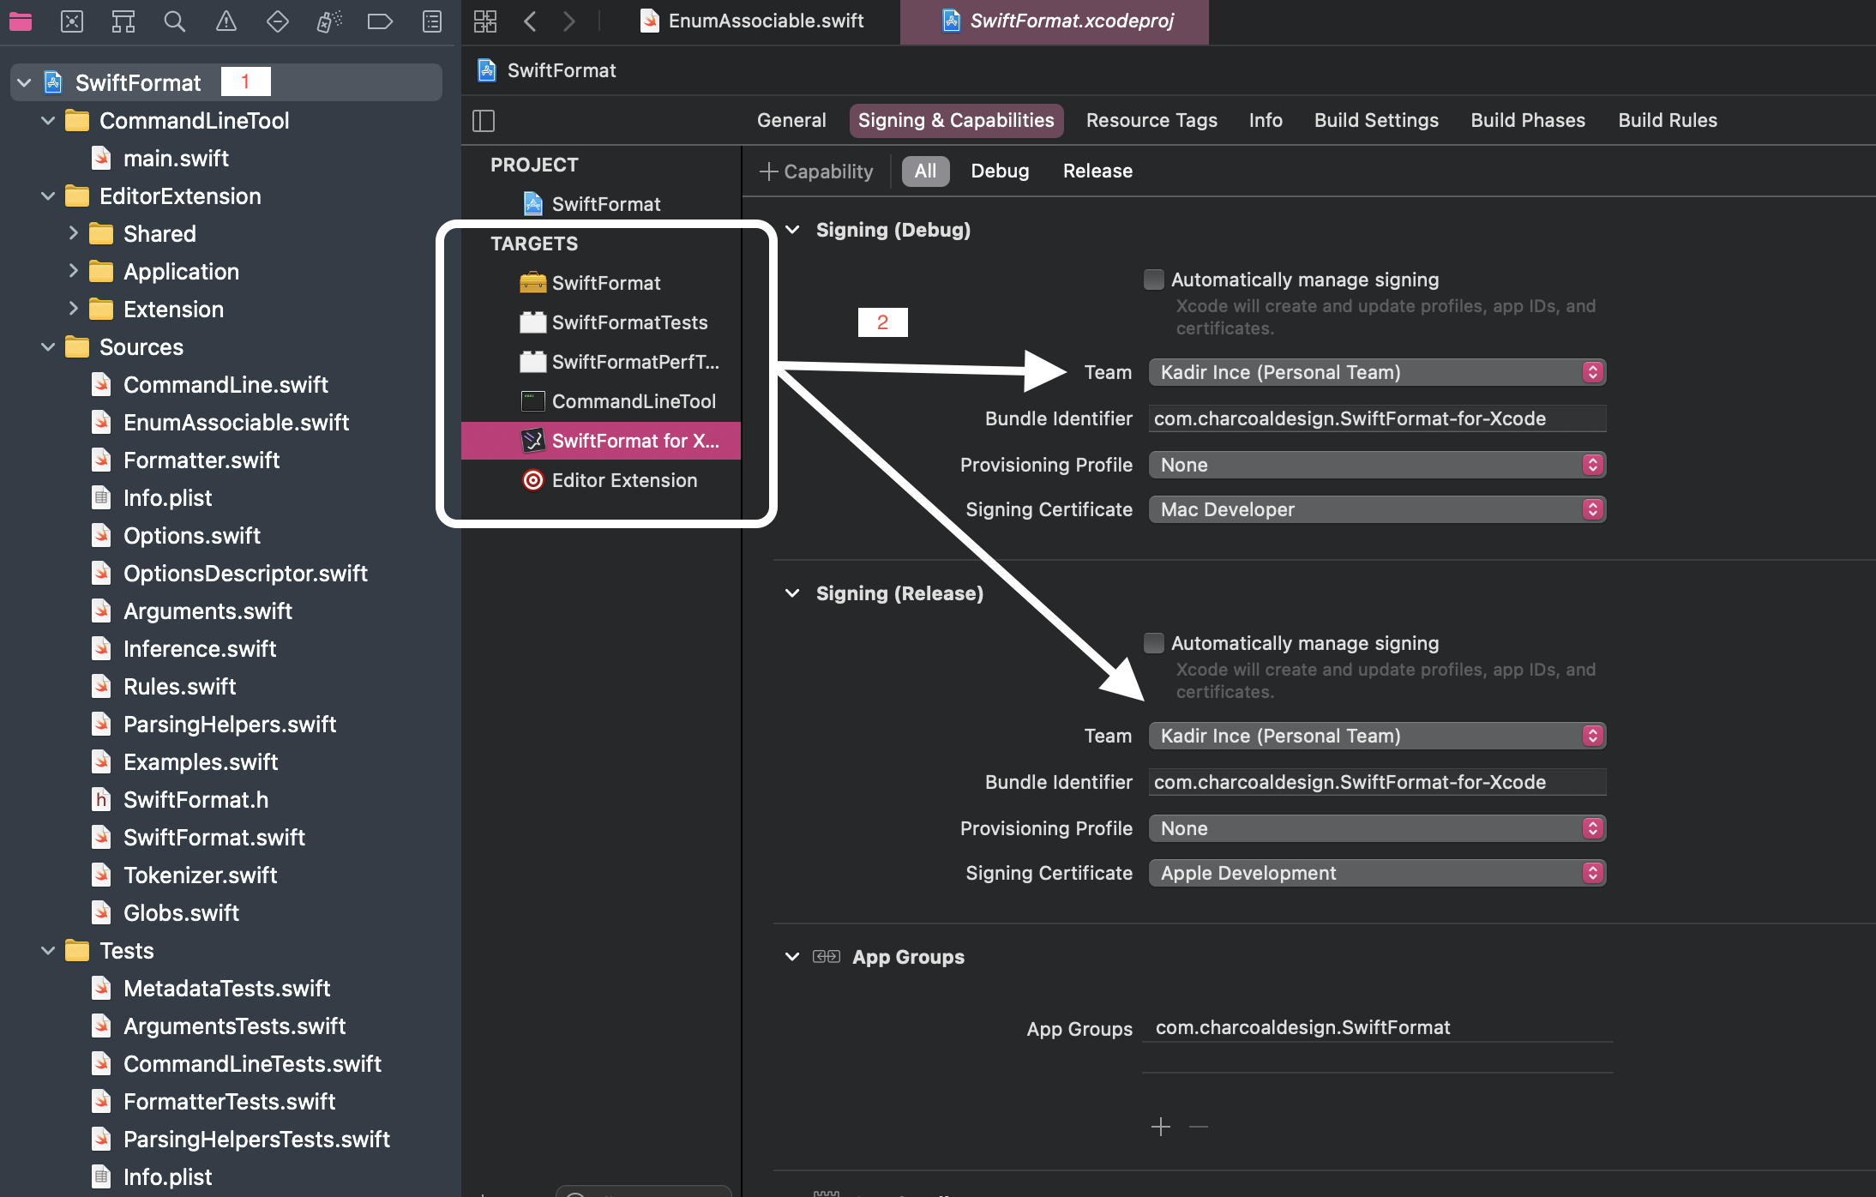Open Release Signing Certificate dropdown
This screenshot has height=1197, width=1876.
tap(1377, 873)
